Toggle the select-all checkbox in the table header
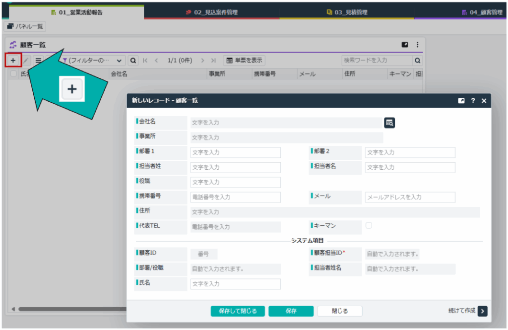 coord(13,73)
